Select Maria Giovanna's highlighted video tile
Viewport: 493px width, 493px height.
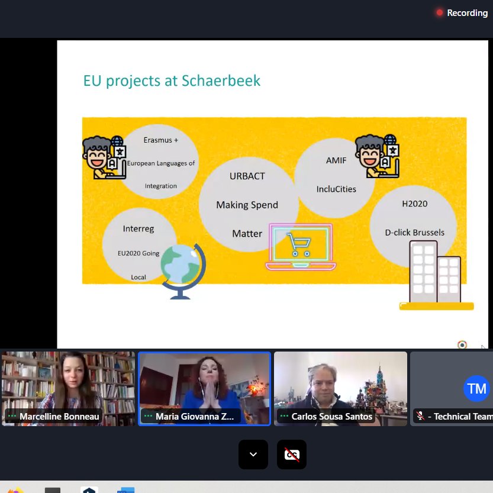(204, 389)
